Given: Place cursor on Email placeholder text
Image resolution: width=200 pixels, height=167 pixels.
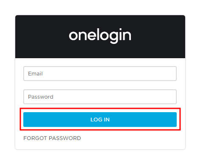Looking at the screenshot, I should coord(35,74).
